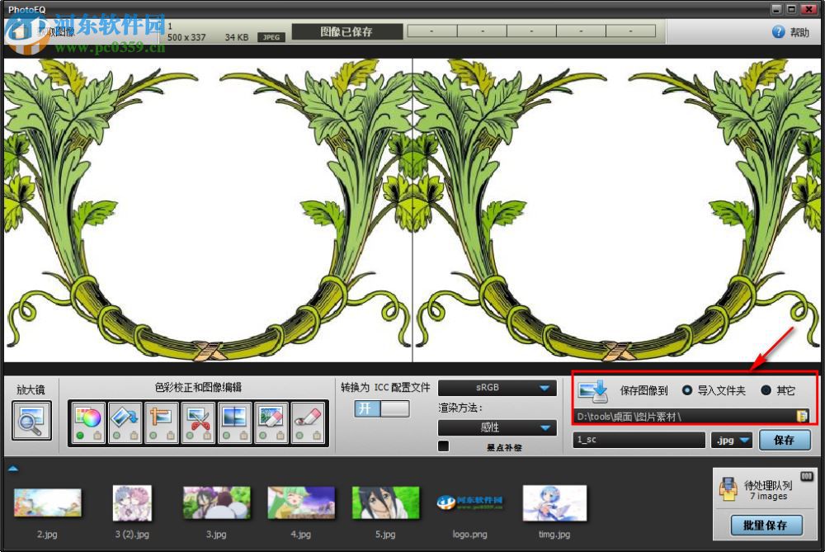Select the photo rotate tool icon
The height and width of the screenshot is (552, 825).
(x=124, y=417)
